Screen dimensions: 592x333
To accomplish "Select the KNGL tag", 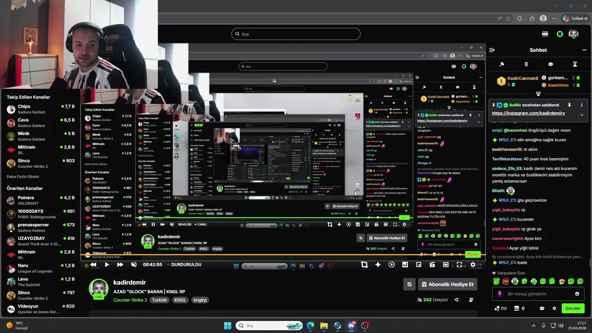I will pyautogui.click(x=180, y=300).
